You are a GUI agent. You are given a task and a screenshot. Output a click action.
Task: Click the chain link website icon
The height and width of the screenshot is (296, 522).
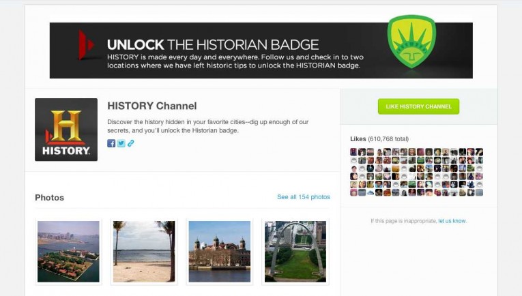tap(131, 143)
